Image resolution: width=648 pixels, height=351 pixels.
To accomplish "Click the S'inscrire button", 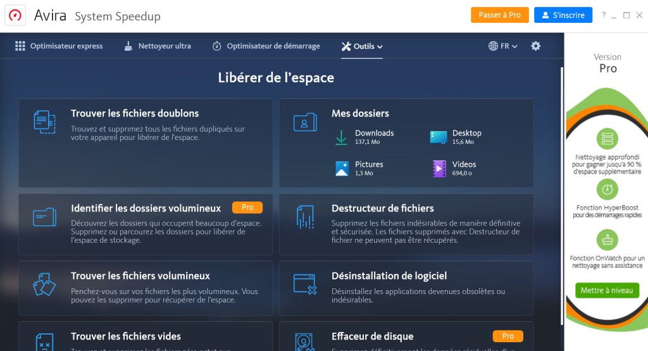I will point(563,15).
